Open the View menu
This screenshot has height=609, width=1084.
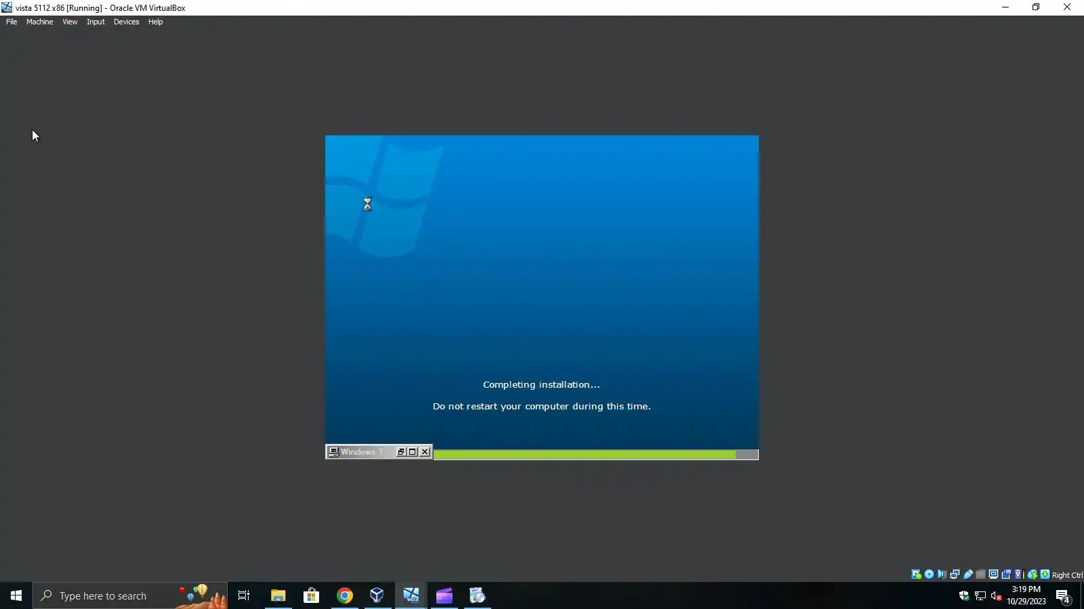[70, 22]
